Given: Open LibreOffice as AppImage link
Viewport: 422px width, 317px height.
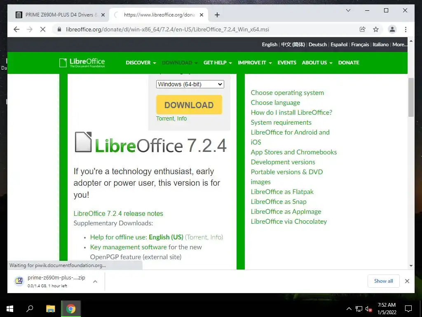Looking at the screenshot, I should (x=286, y=212).
